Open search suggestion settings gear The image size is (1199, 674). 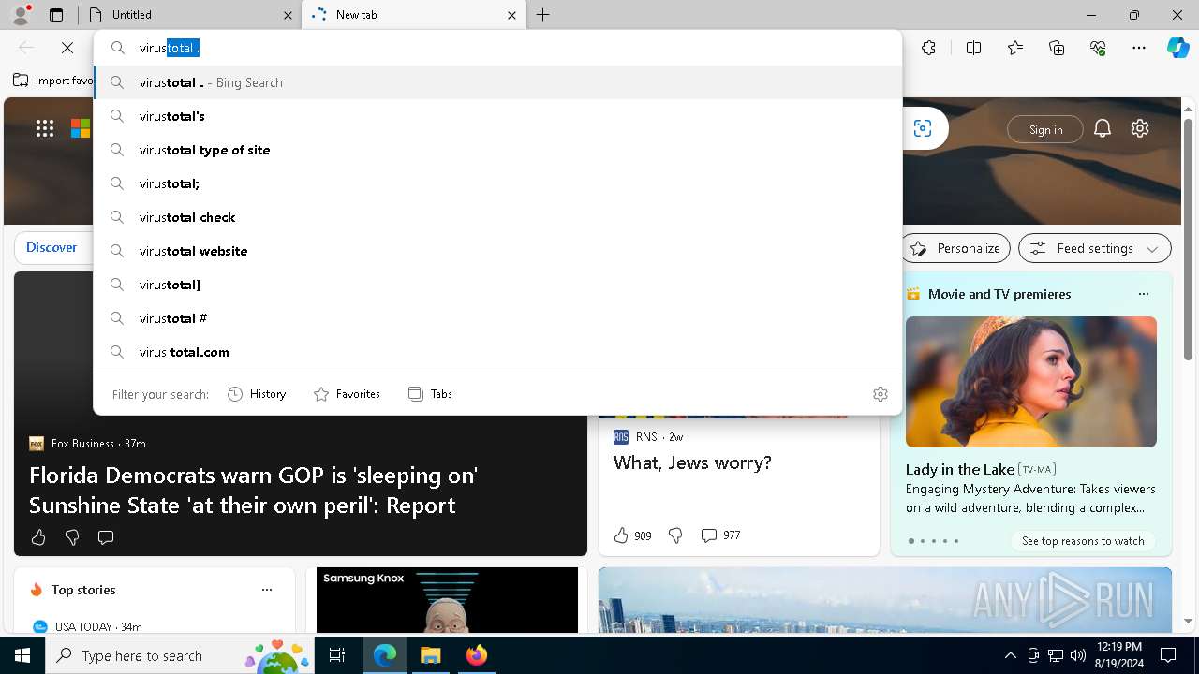pyautogui.click(x=880, y=394)
